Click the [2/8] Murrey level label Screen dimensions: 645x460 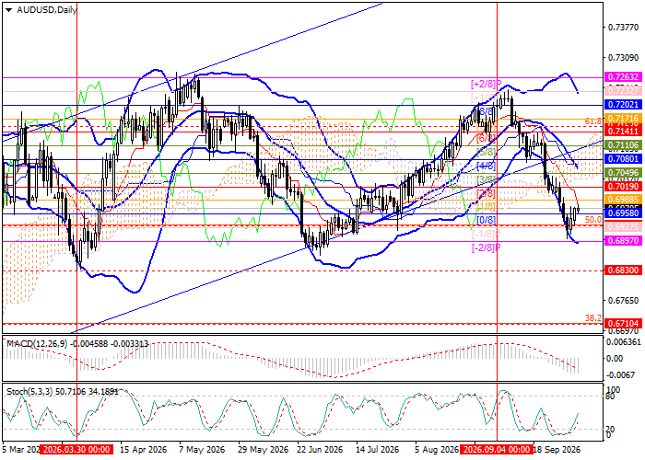[x=487, y=193]
